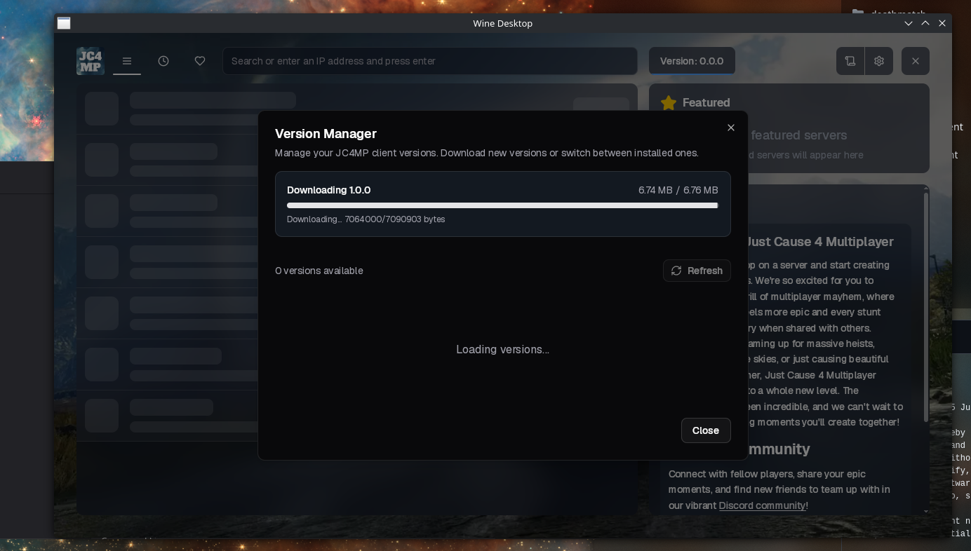Screen dimensions: 971x551
Task: Click the deathmatch folder icon
Action: (857, 13)
